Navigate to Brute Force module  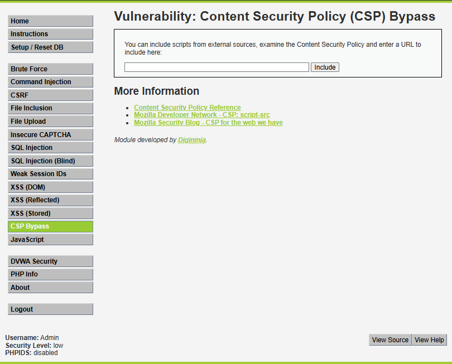pos(50,69)
